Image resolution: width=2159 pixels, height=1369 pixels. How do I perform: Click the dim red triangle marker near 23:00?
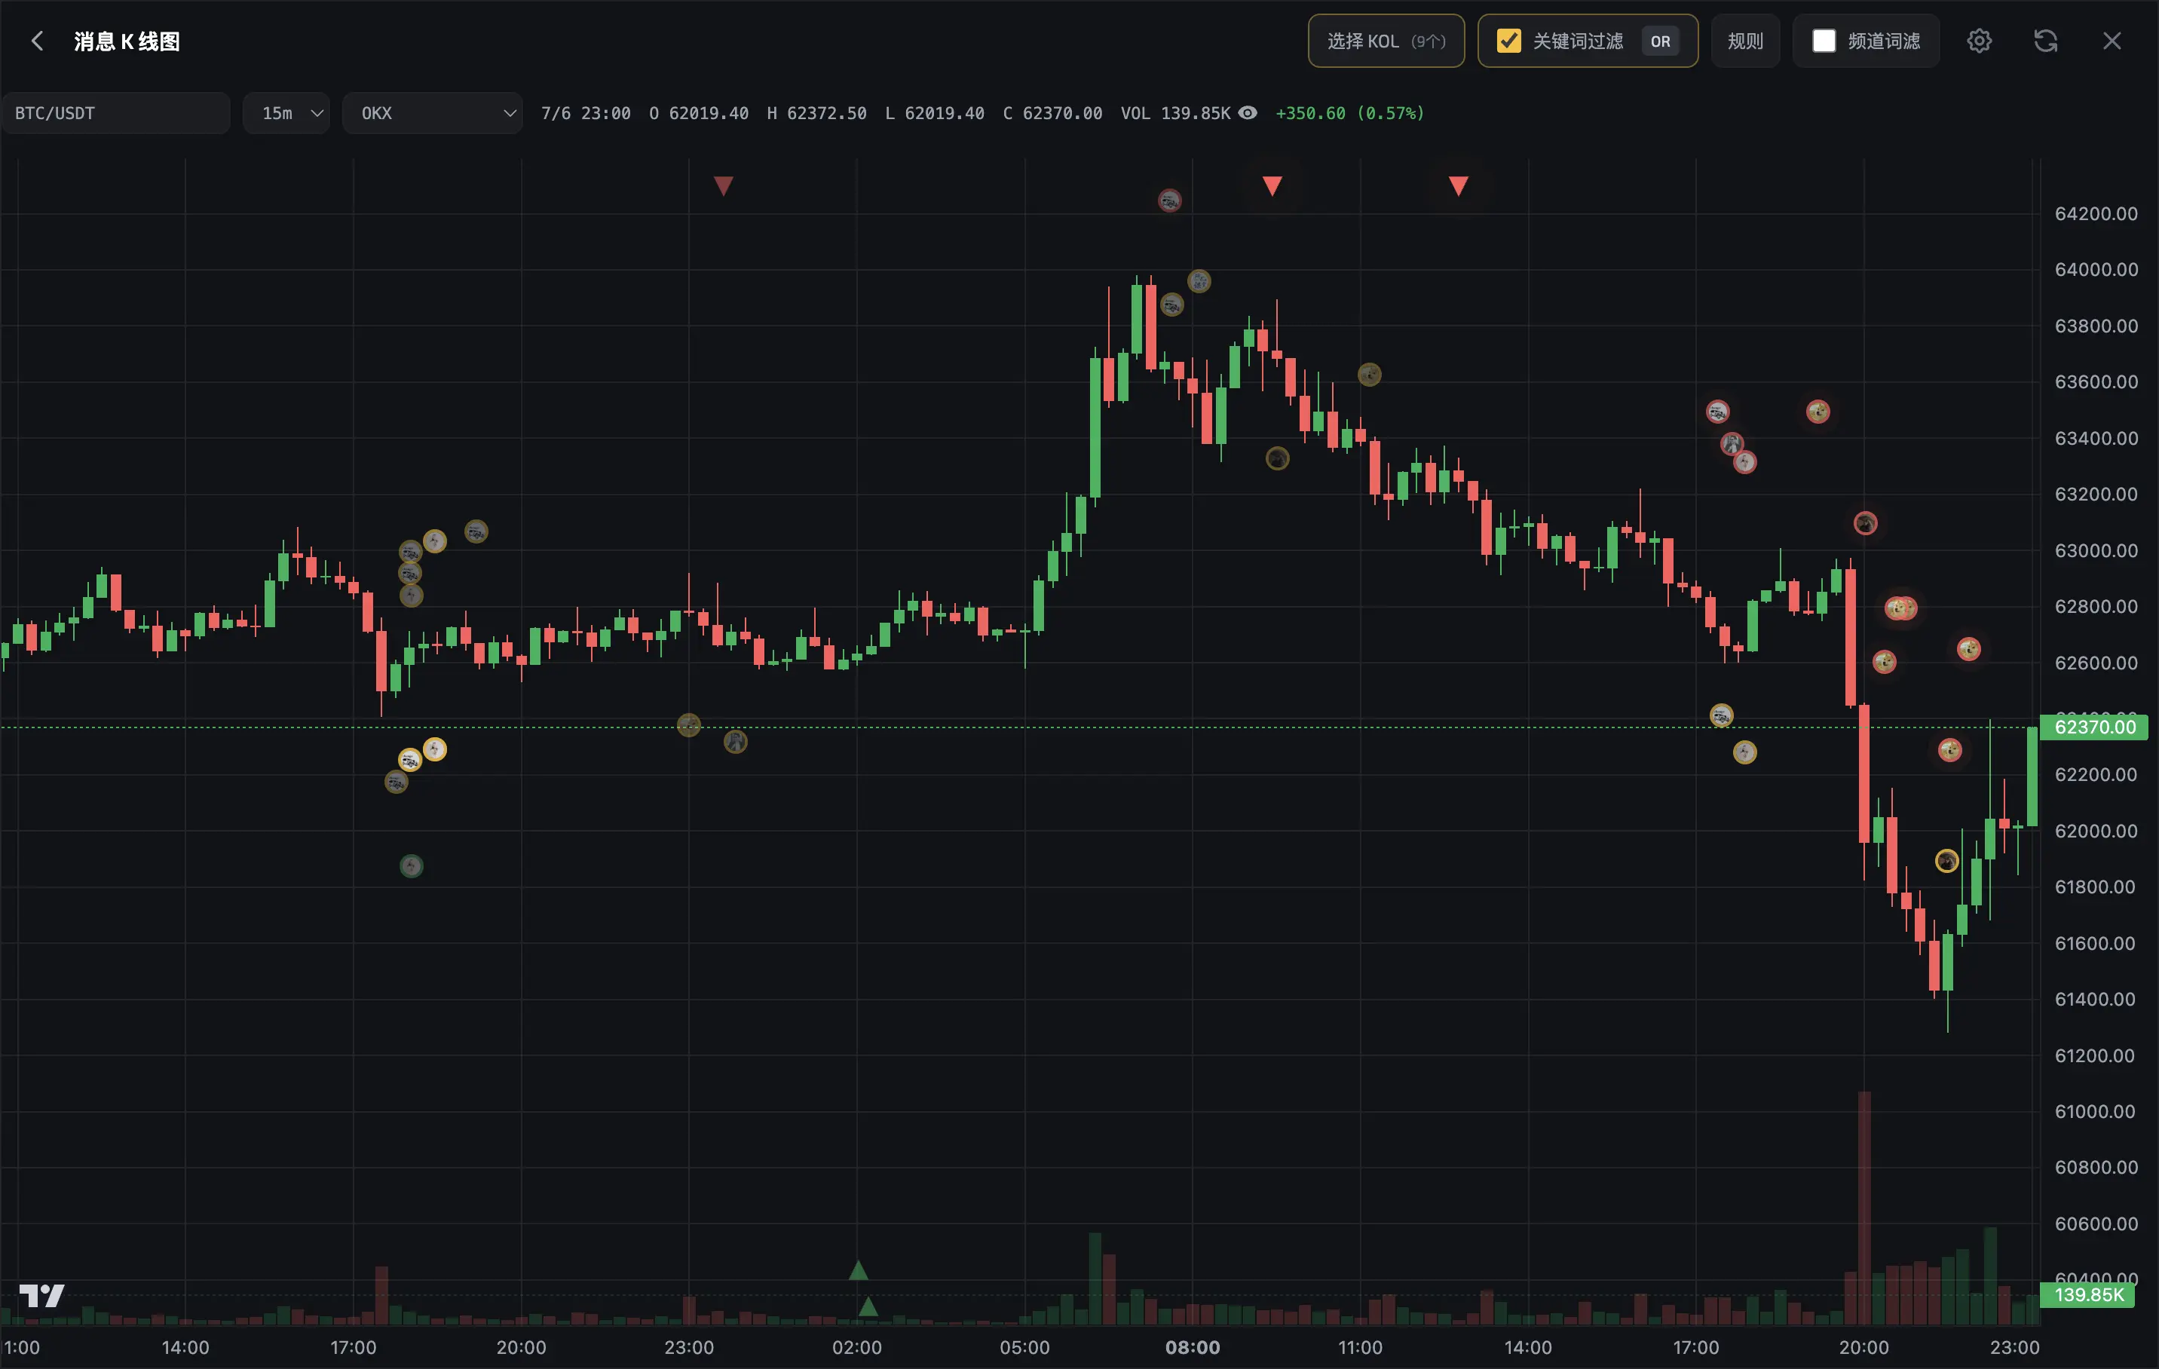click(x=724, y=185)
